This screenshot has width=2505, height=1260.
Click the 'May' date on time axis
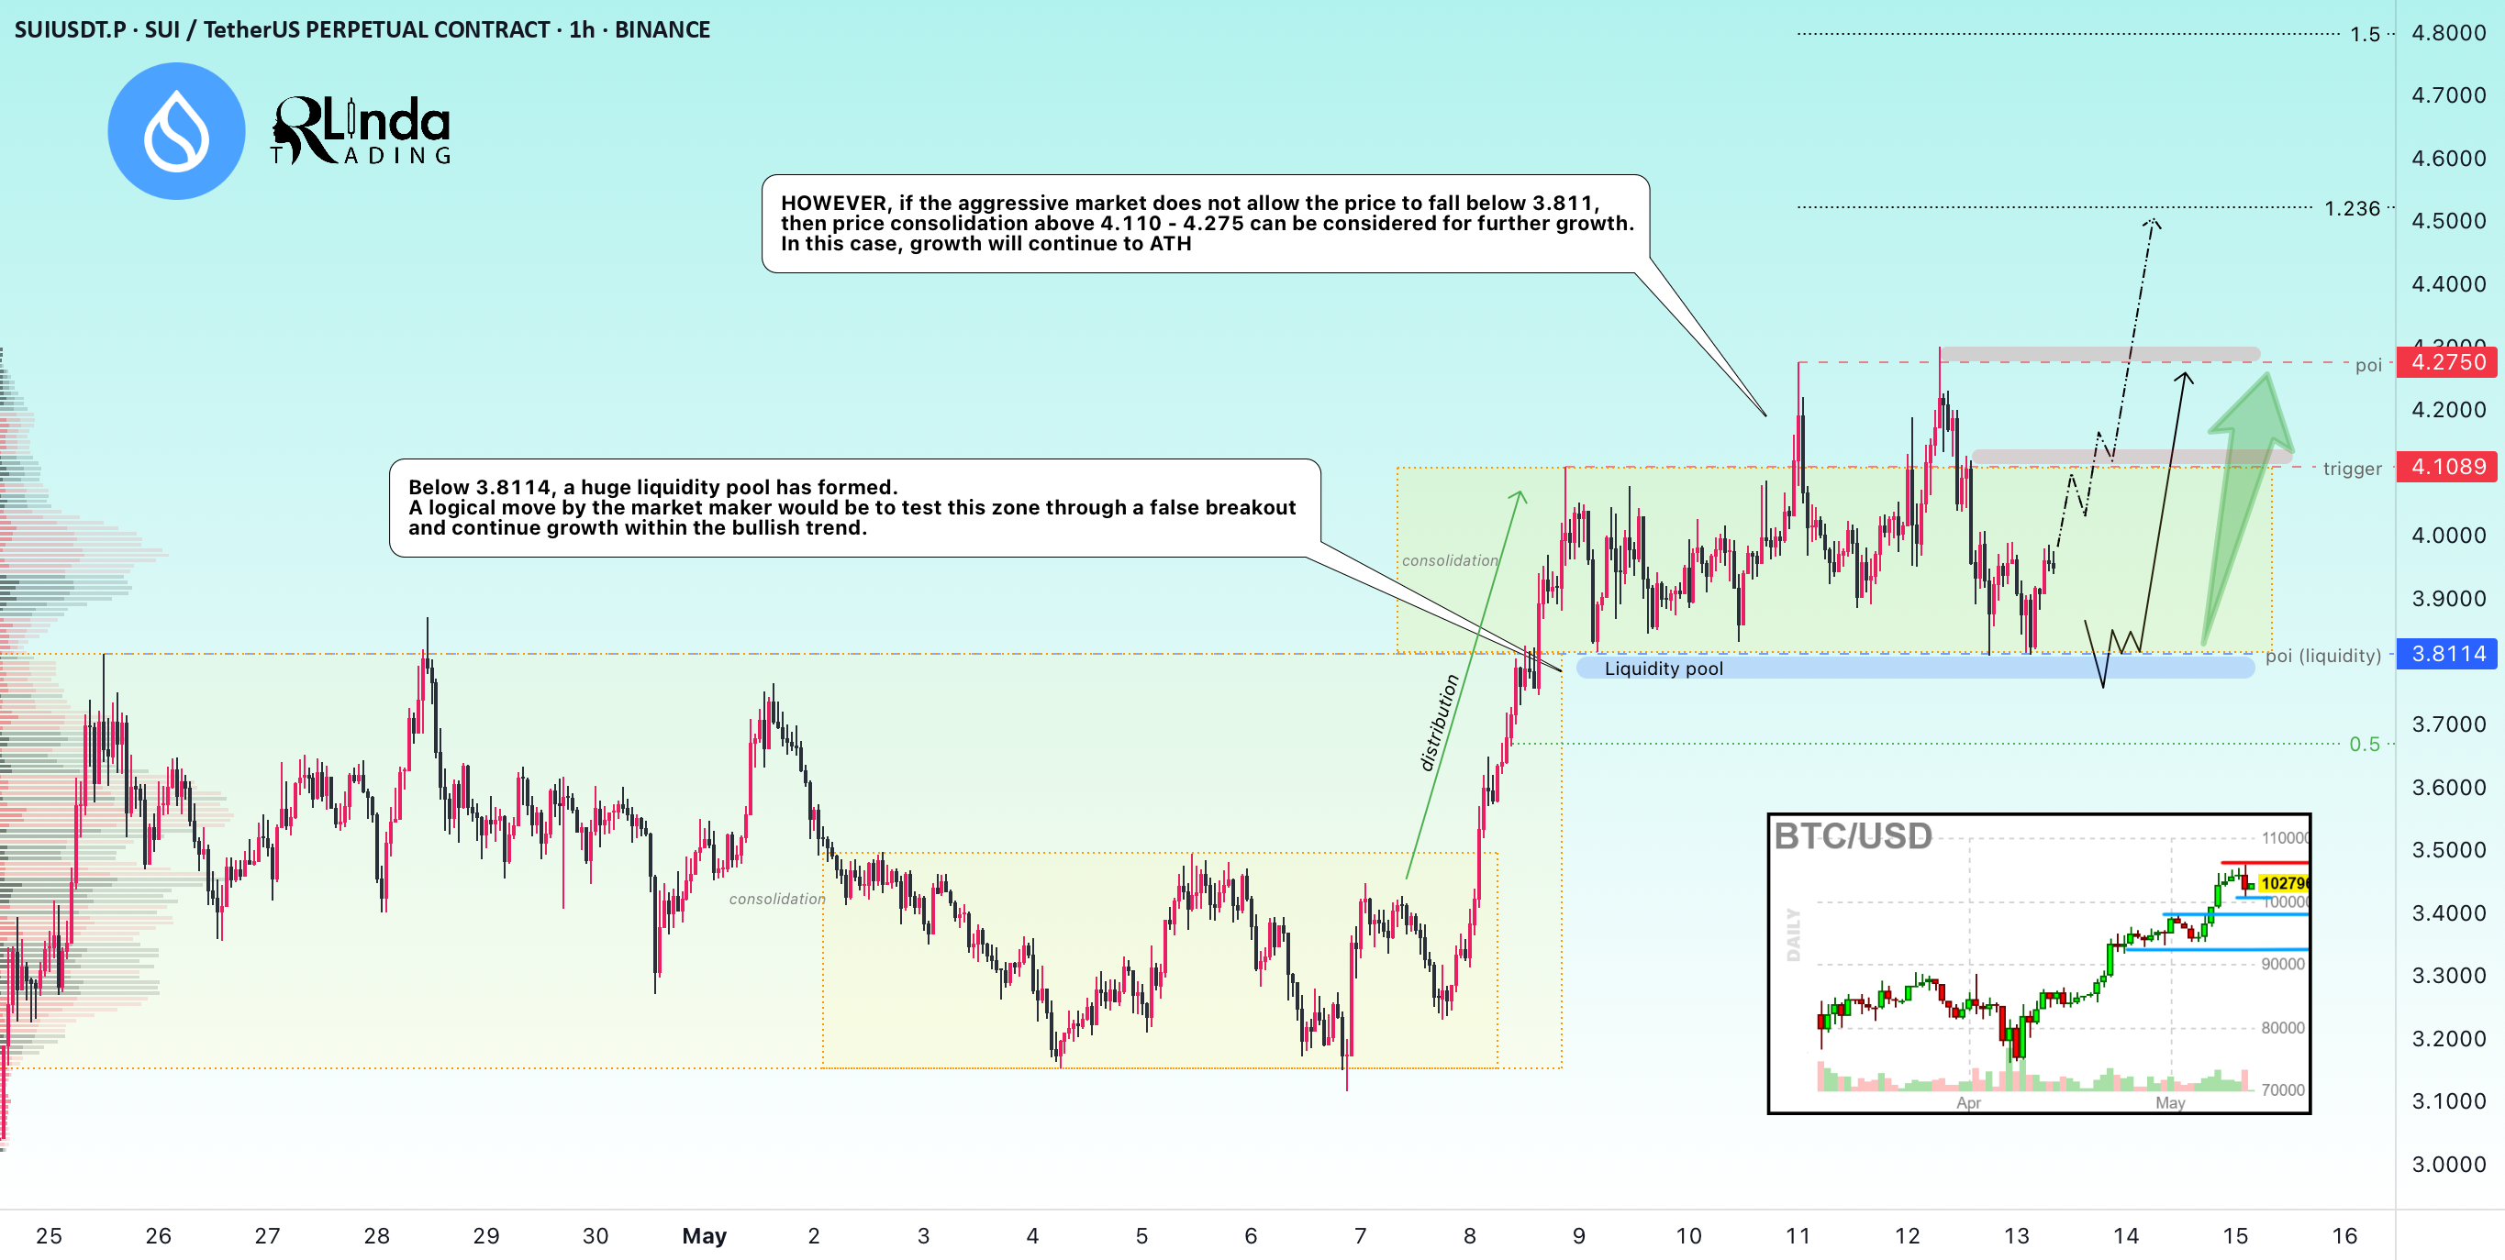704,1235
